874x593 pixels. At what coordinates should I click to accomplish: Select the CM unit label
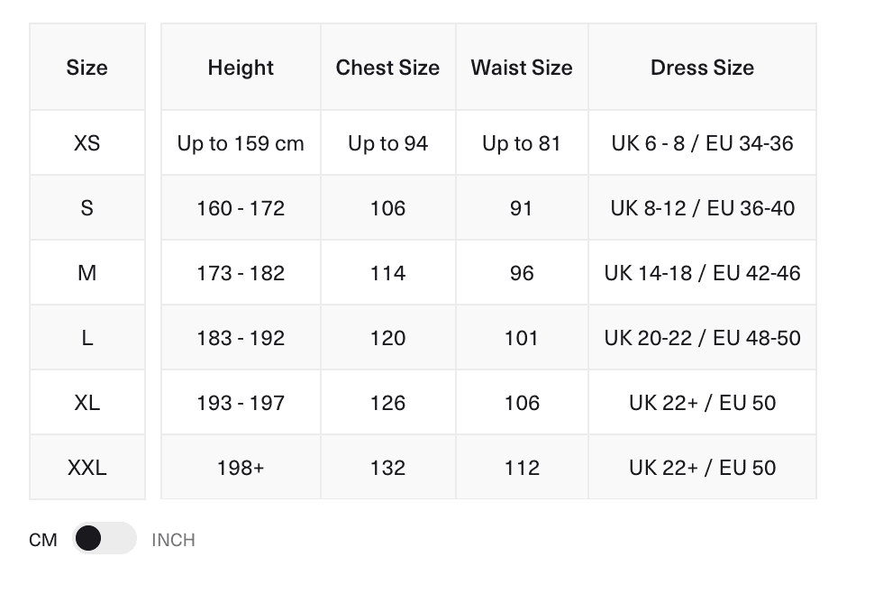(43, 540)
